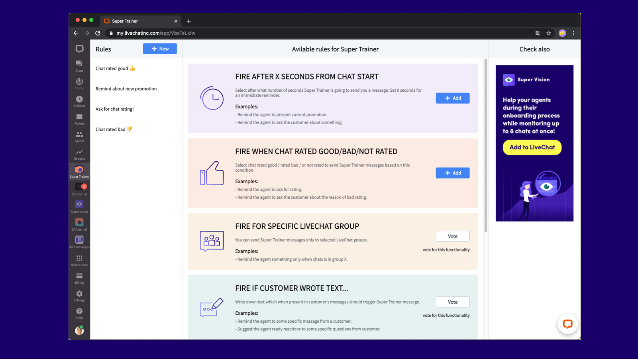The width and height of the screenshot is (638, 359).
Task: Select Super Trainer app icon
Action: click(79, 172)
